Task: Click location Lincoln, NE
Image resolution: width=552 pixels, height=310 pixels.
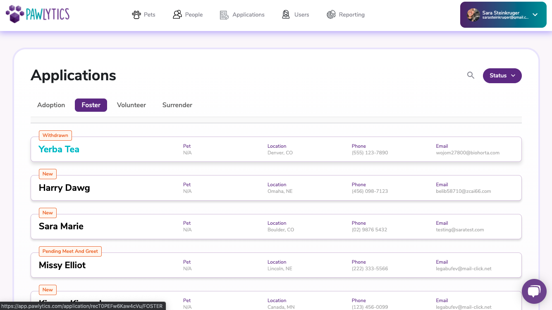Action: click(280, 269)
